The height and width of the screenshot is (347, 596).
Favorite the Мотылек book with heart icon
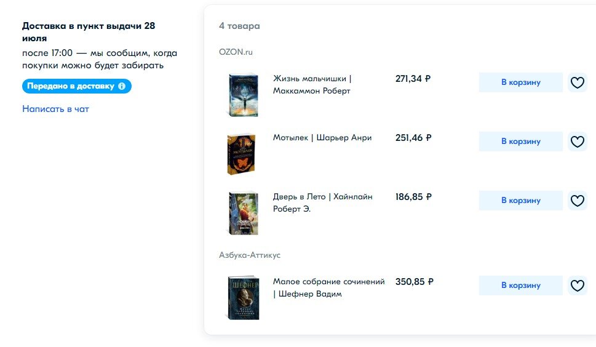tap(578, 142)
